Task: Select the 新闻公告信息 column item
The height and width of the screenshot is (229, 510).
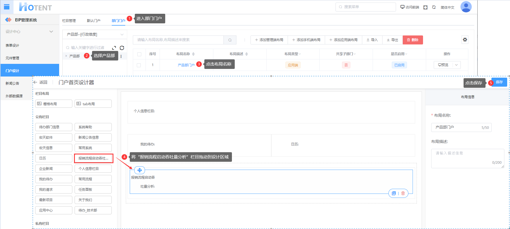Action: pos(93,138)
